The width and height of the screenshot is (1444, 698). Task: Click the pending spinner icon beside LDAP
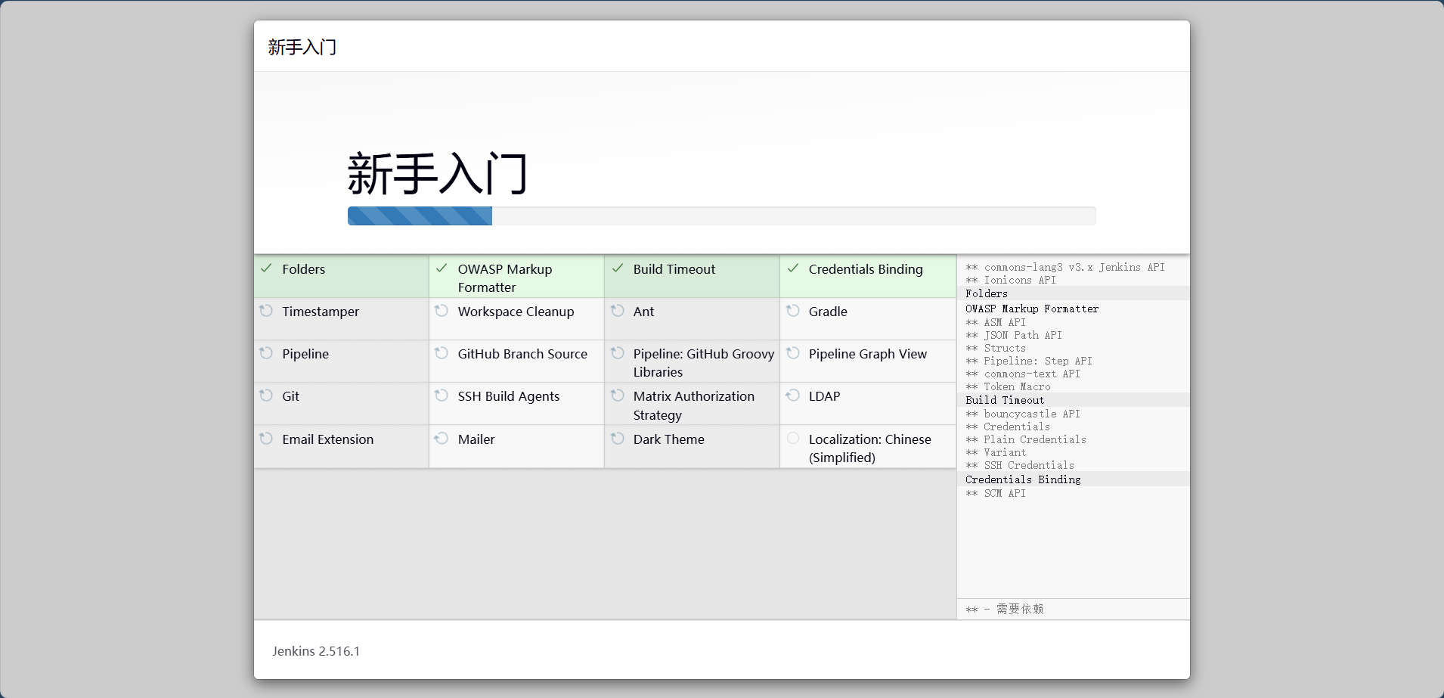pos(793,396)
